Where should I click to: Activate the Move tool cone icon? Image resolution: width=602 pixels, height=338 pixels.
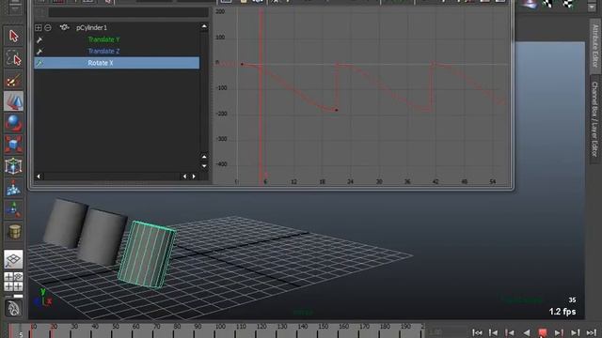pos(13,101)
